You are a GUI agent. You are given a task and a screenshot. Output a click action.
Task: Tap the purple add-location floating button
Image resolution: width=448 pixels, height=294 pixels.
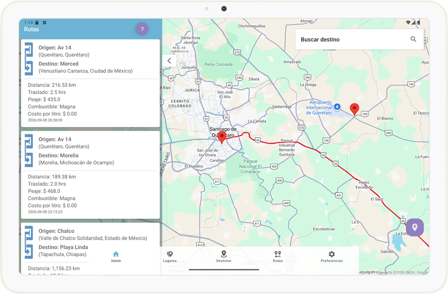tap(414, 227)
